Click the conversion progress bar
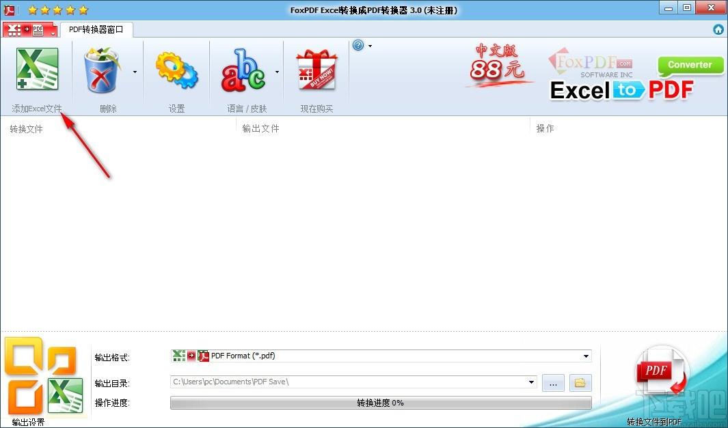Screen dimensions: 728x428 point(381,403)
